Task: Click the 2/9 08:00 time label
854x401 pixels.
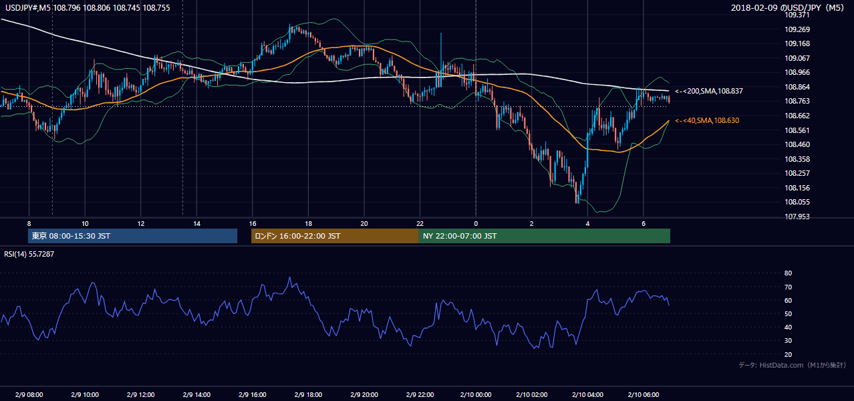Action: click(x=29, y=394)
